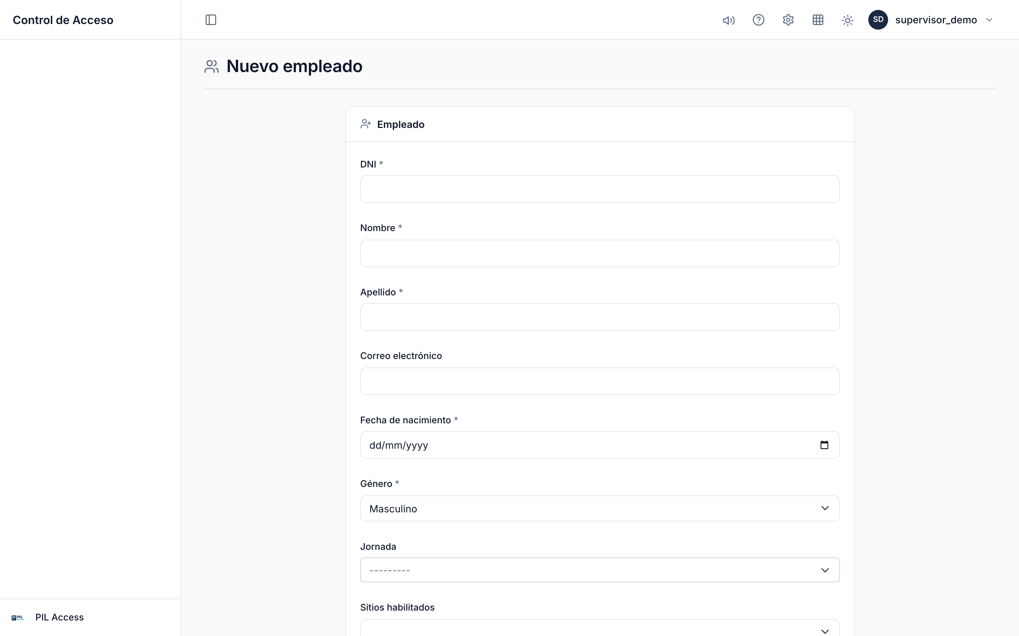This screenshot has width=1019, height=636.
Task: Click the PIL Access footer label
Action: point(59,617)
